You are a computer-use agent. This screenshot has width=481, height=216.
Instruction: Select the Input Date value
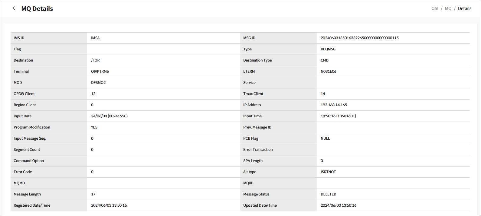[x=109, y=116]
